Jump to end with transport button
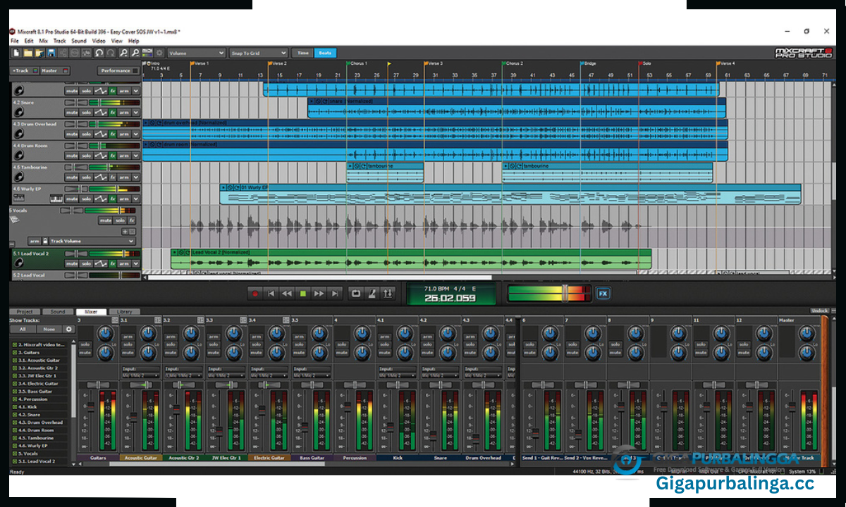Image resolution: width=846 pixels, height=507 pixels. click(x=334, y=293)
